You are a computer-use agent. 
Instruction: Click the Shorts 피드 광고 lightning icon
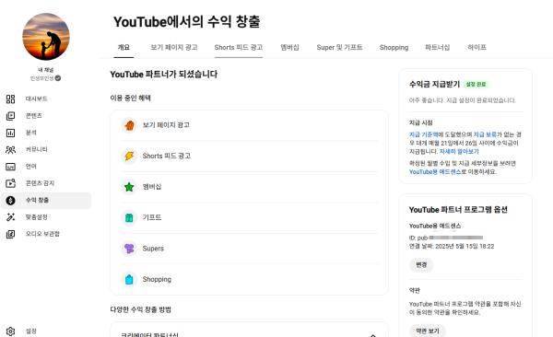point(129,156)
